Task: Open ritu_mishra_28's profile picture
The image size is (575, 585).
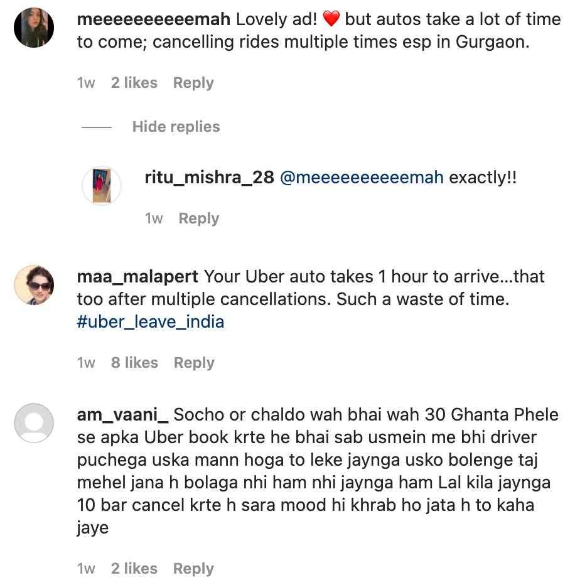Action: [102, 186]
